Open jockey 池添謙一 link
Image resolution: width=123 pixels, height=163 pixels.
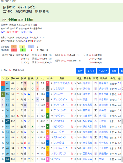pyautogui.click(x=87, y=83)
